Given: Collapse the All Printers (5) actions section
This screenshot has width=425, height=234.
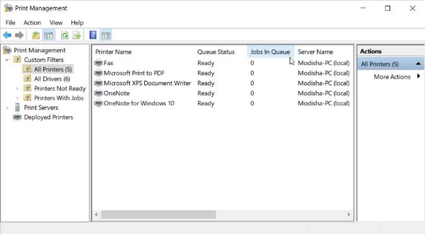Looking at the screenshot, I should click(x=418, y=64).
